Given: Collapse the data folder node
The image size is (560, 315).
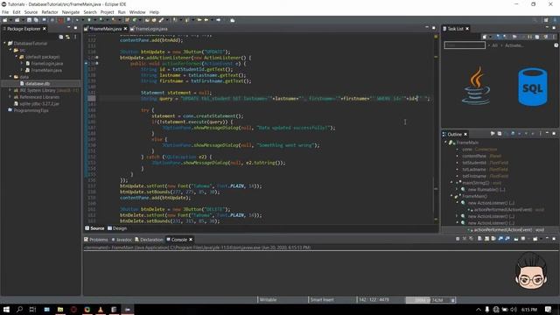Looking at the screenshot, I should click(x=10, y=77).
